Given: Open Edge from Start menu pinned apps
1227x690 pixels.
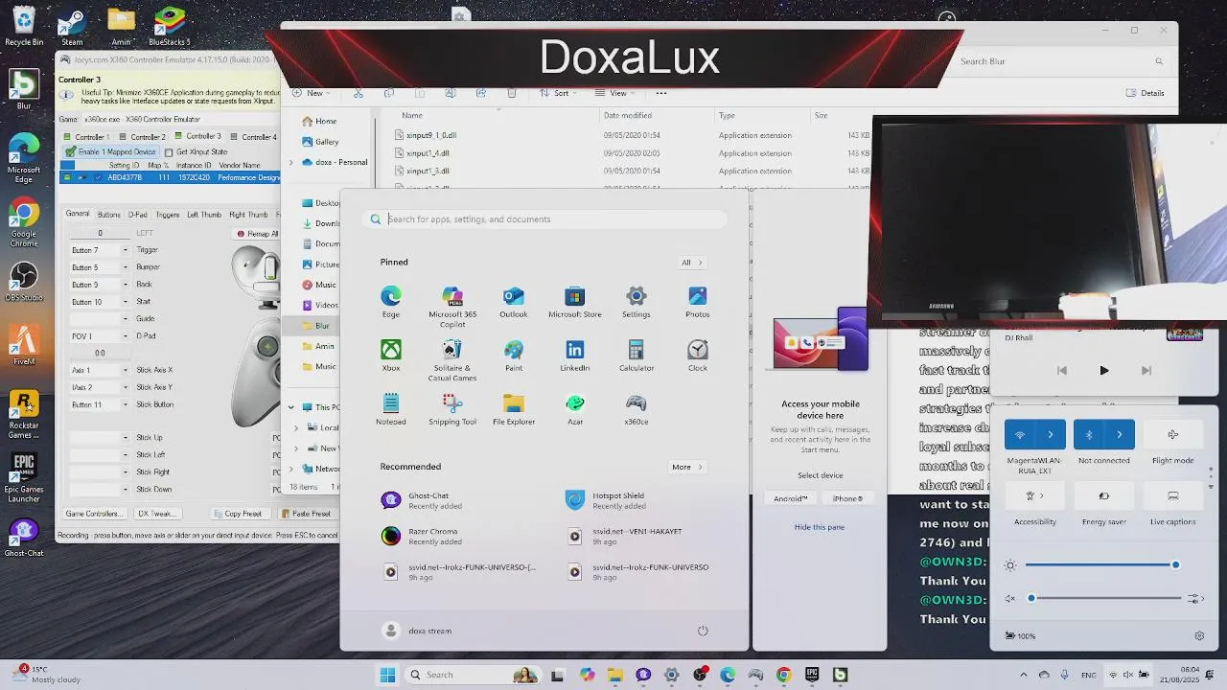Looking at the screenshot, I should pyautogui.click(x=391, y=302).
